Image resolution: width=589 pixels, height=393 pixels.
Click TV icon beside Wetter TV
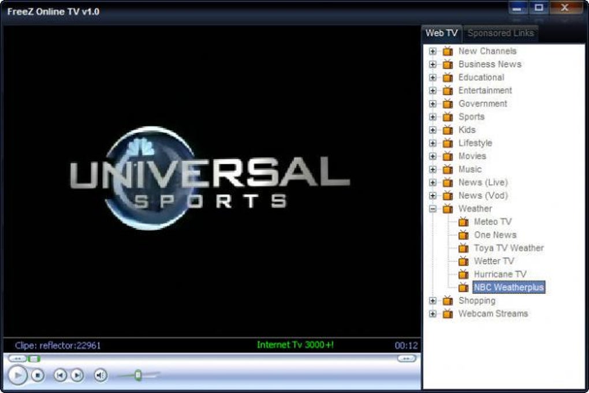tap(464, 261)
